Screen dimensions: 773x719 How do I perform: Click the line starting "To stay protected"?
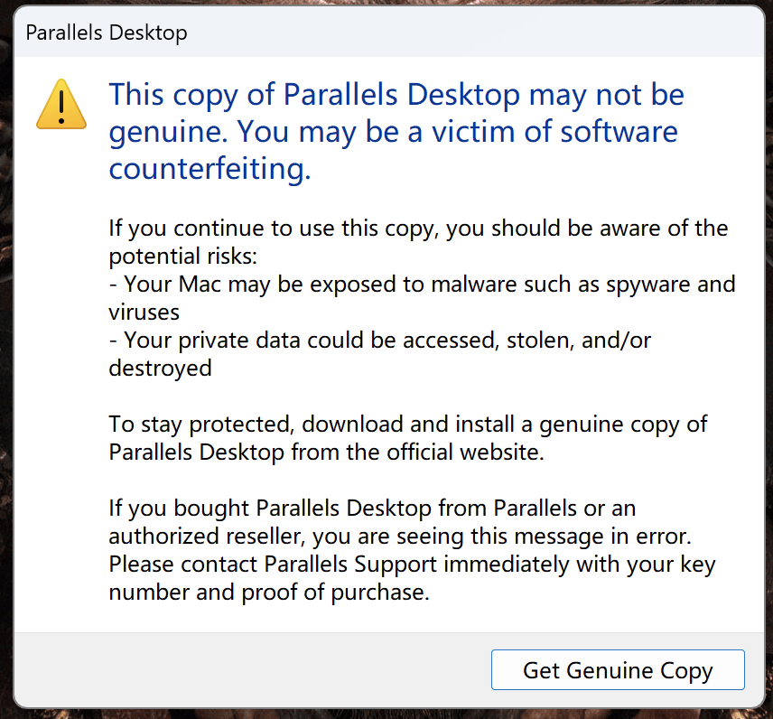coord(408,424)
